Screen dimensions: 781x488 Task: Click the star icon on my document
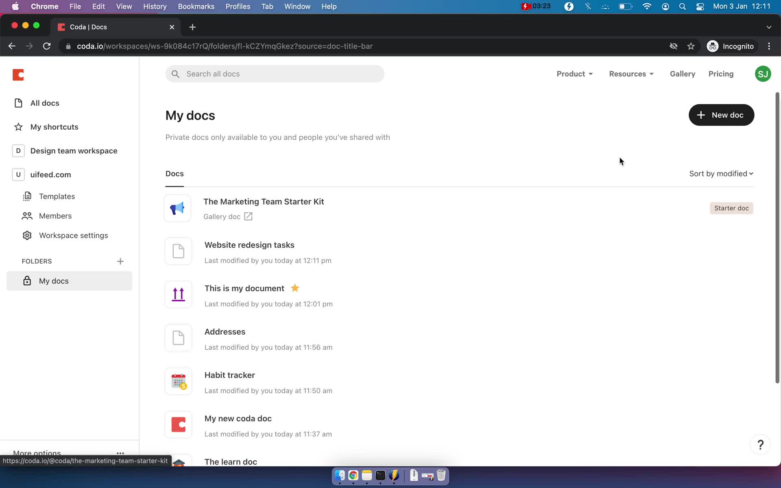point(295,288)
